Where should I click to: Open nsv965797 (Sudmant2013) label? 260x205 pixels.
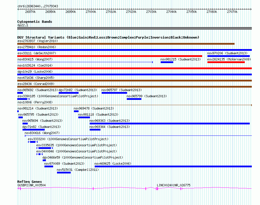[122, 90]
